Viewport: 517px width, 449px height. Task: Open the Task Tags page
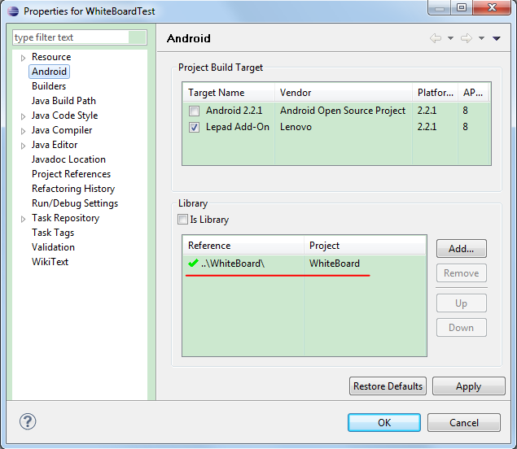click(53, 233)
